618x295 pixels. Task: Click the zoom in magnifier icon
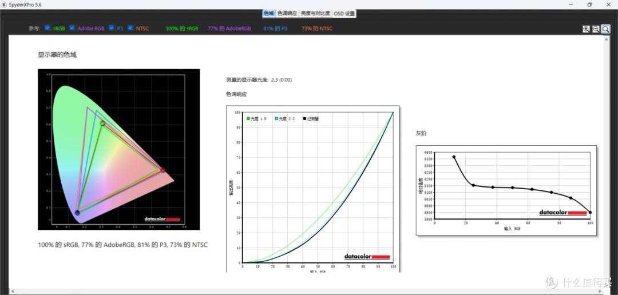tap(586, 29)
